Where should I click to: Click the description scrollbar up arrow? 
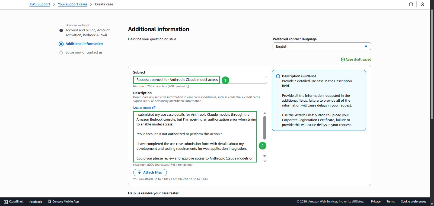tap(264, 113)
